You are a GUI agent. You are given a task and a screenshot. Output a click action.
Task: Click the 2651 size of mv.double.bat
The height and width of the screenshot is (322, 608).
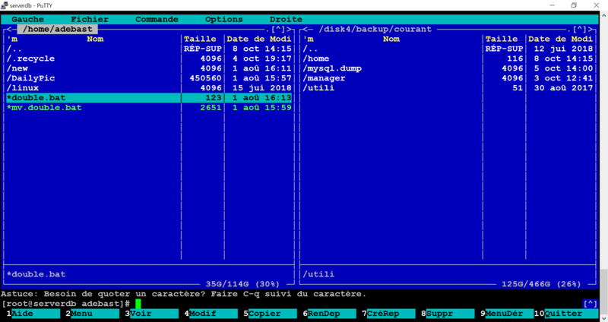pyautogui.click(x=211, y=108)
